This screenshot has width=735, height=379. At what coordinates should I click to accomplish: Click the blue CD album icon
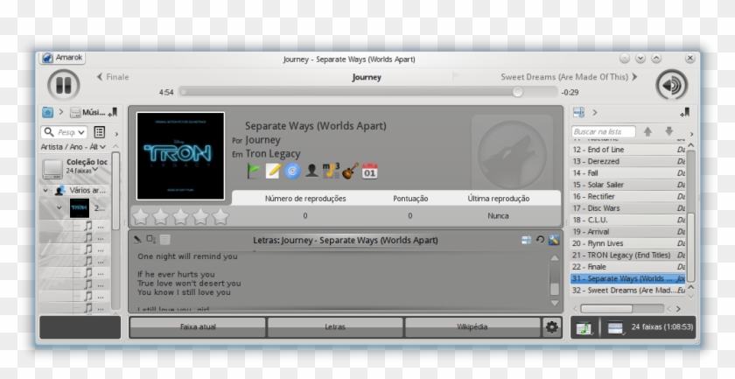(292, 171)
